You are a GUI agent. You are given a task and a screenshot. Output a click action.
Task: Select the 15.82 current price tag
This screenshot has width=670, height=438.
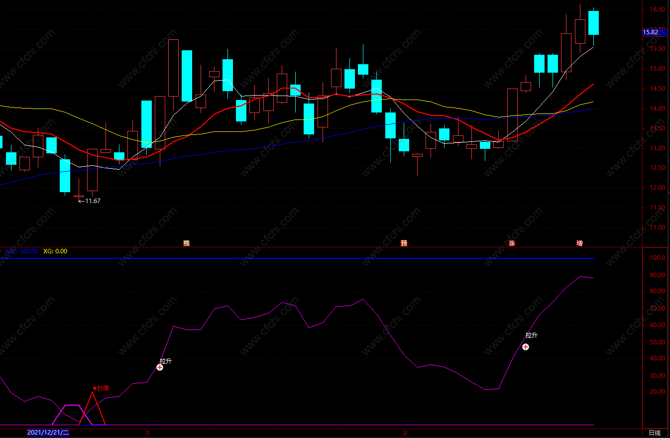coord(654,32)
